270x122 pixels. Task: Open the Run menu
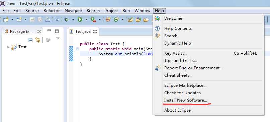[126, 11]
